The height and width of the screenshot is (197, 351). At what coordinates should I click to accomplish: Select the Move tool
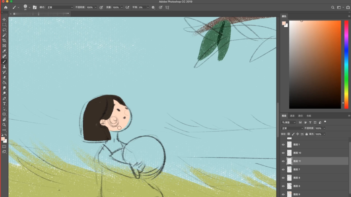4,19
